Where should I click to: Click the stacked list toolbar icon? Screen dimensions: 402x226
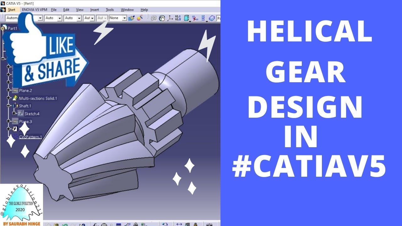[203, 18]
